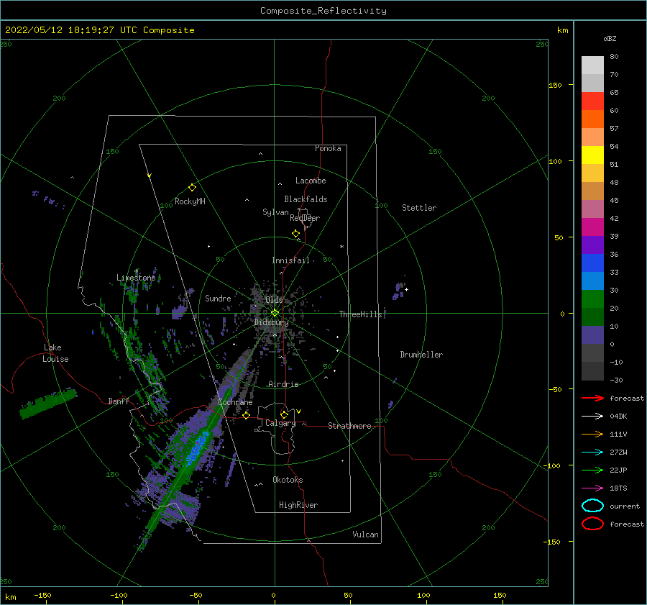The width and height of the screenshot is (647, 605).
Task: Click the dBZ legend heading
Action: coord(610,38)
